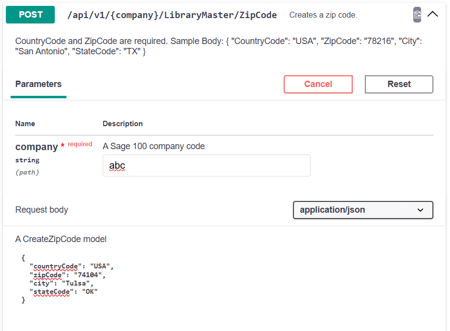Switch to the Parameters tab
The width and height of the screenshot is (450, 331).
(x=39, y=84)
